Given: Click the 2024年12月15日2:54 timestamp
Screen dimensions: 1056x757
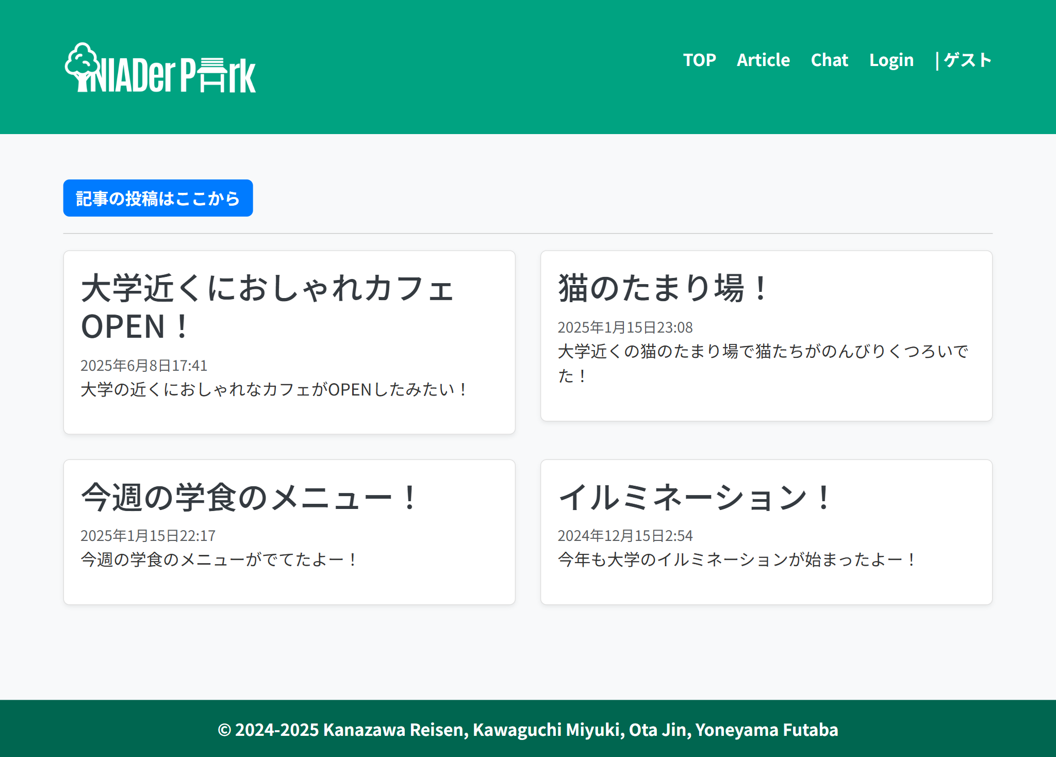Looking at the screenshot, I should (625, 535).
